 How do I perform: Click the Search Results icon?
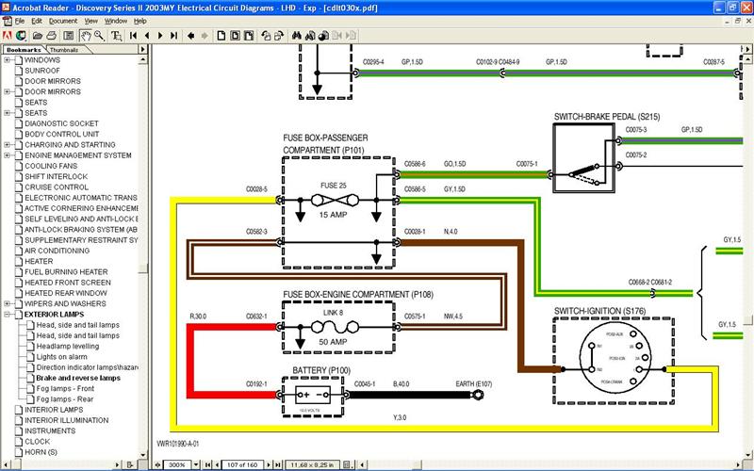click(x=323, y=36)
